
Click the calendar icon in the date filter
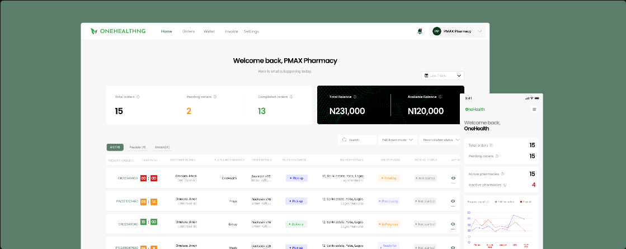[x=426, y=76]
